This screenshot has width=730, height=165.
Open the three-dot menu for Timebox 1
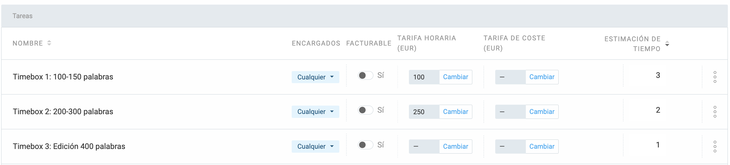click(715, 77)
